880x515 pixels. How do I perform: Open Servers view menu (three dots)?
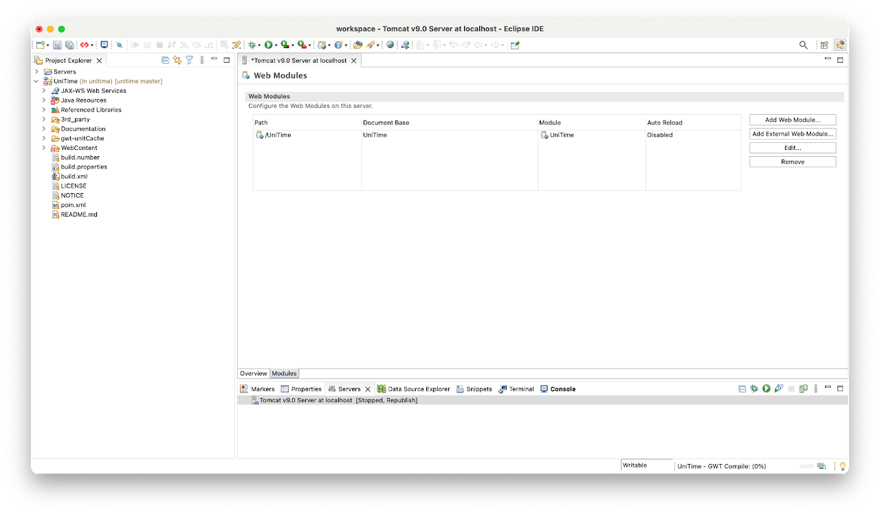816,388
